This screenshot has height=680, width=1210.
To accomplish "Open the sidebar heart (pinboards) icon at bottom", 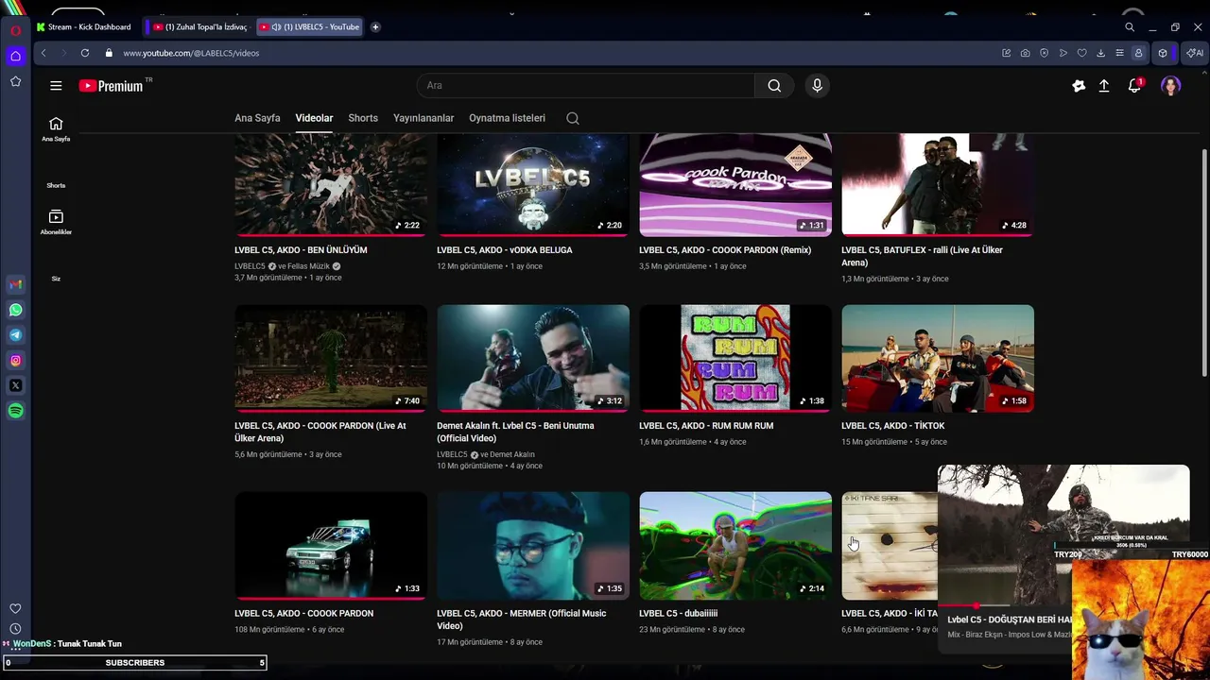I will pos(15,609).
